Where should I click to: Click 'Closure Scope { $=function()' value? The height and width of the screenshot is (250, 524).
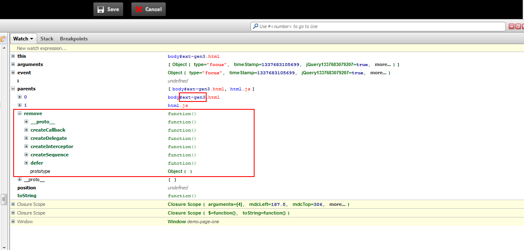pyautogui.click(x=229, y=213)
